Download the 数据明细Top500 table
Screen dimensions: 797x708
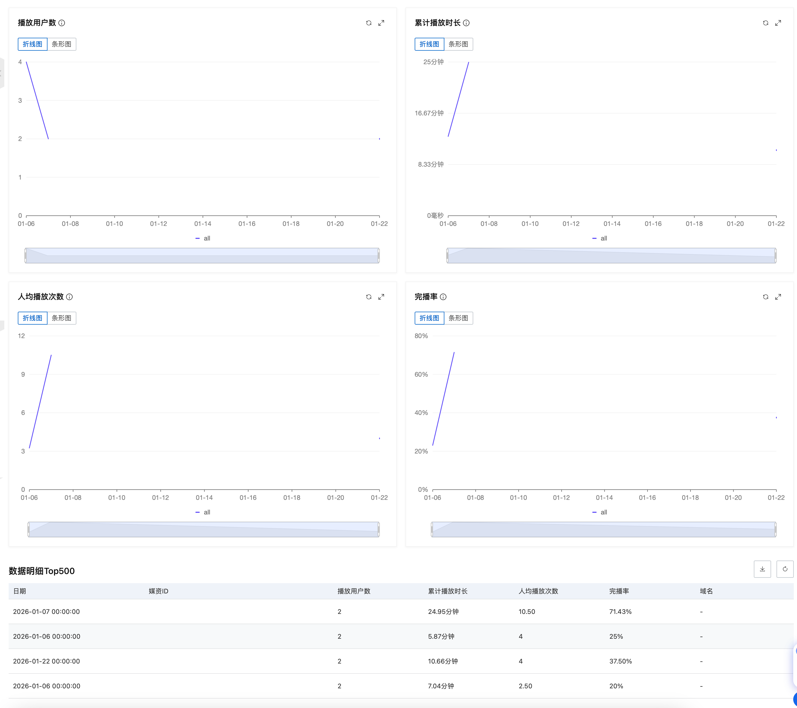[x=762, y=569]
